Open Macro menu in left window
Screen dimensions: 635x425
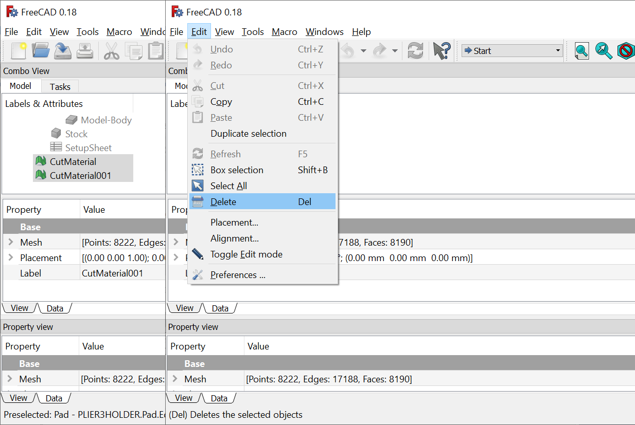click(x=119, y=31)
